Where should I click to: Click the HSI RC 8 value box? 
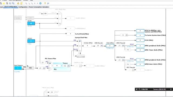[31, 41]
